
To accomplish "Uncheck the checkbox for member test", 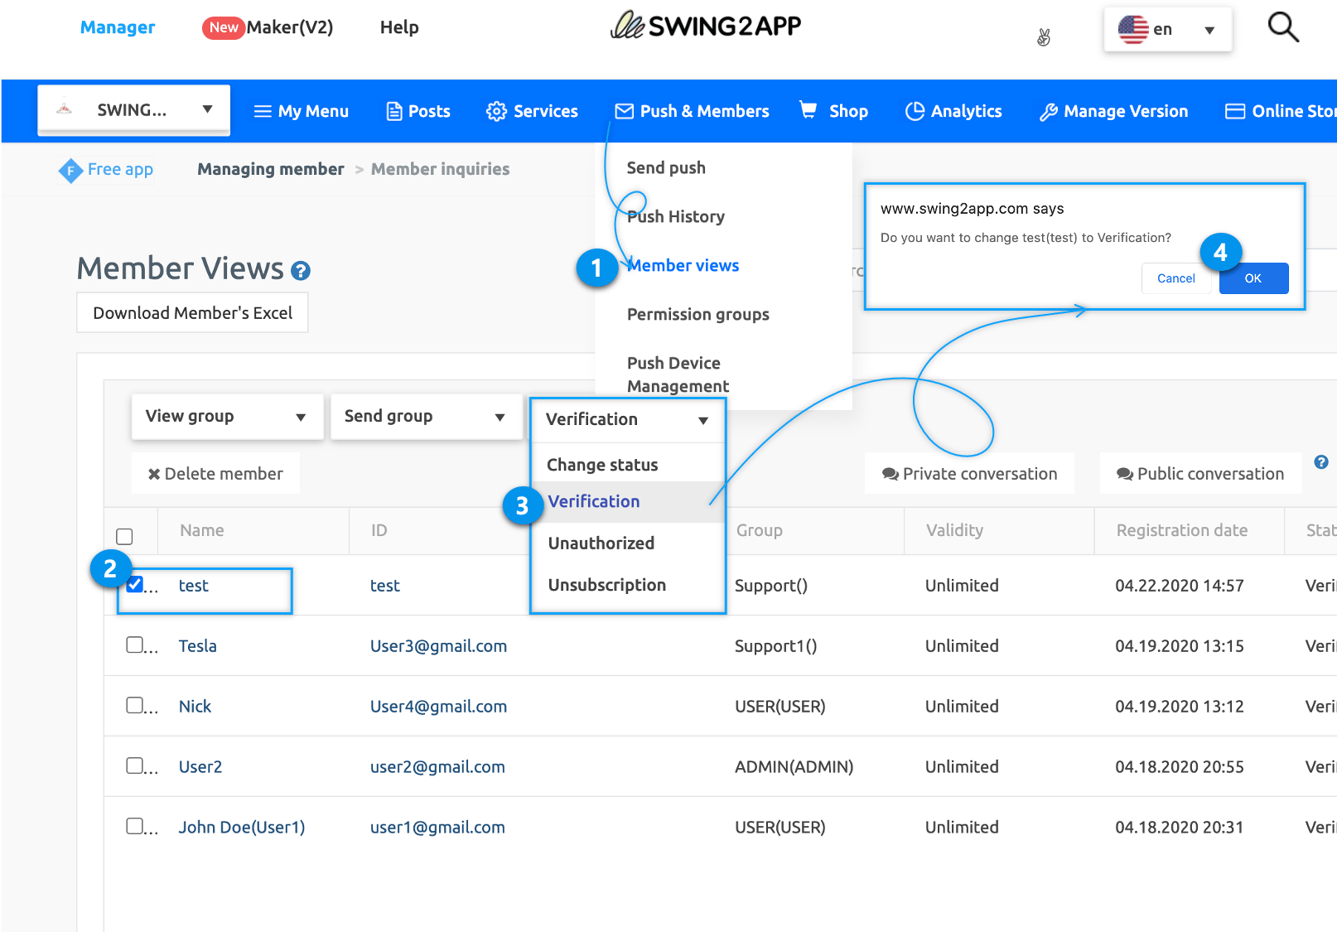I will coord(135,584).
